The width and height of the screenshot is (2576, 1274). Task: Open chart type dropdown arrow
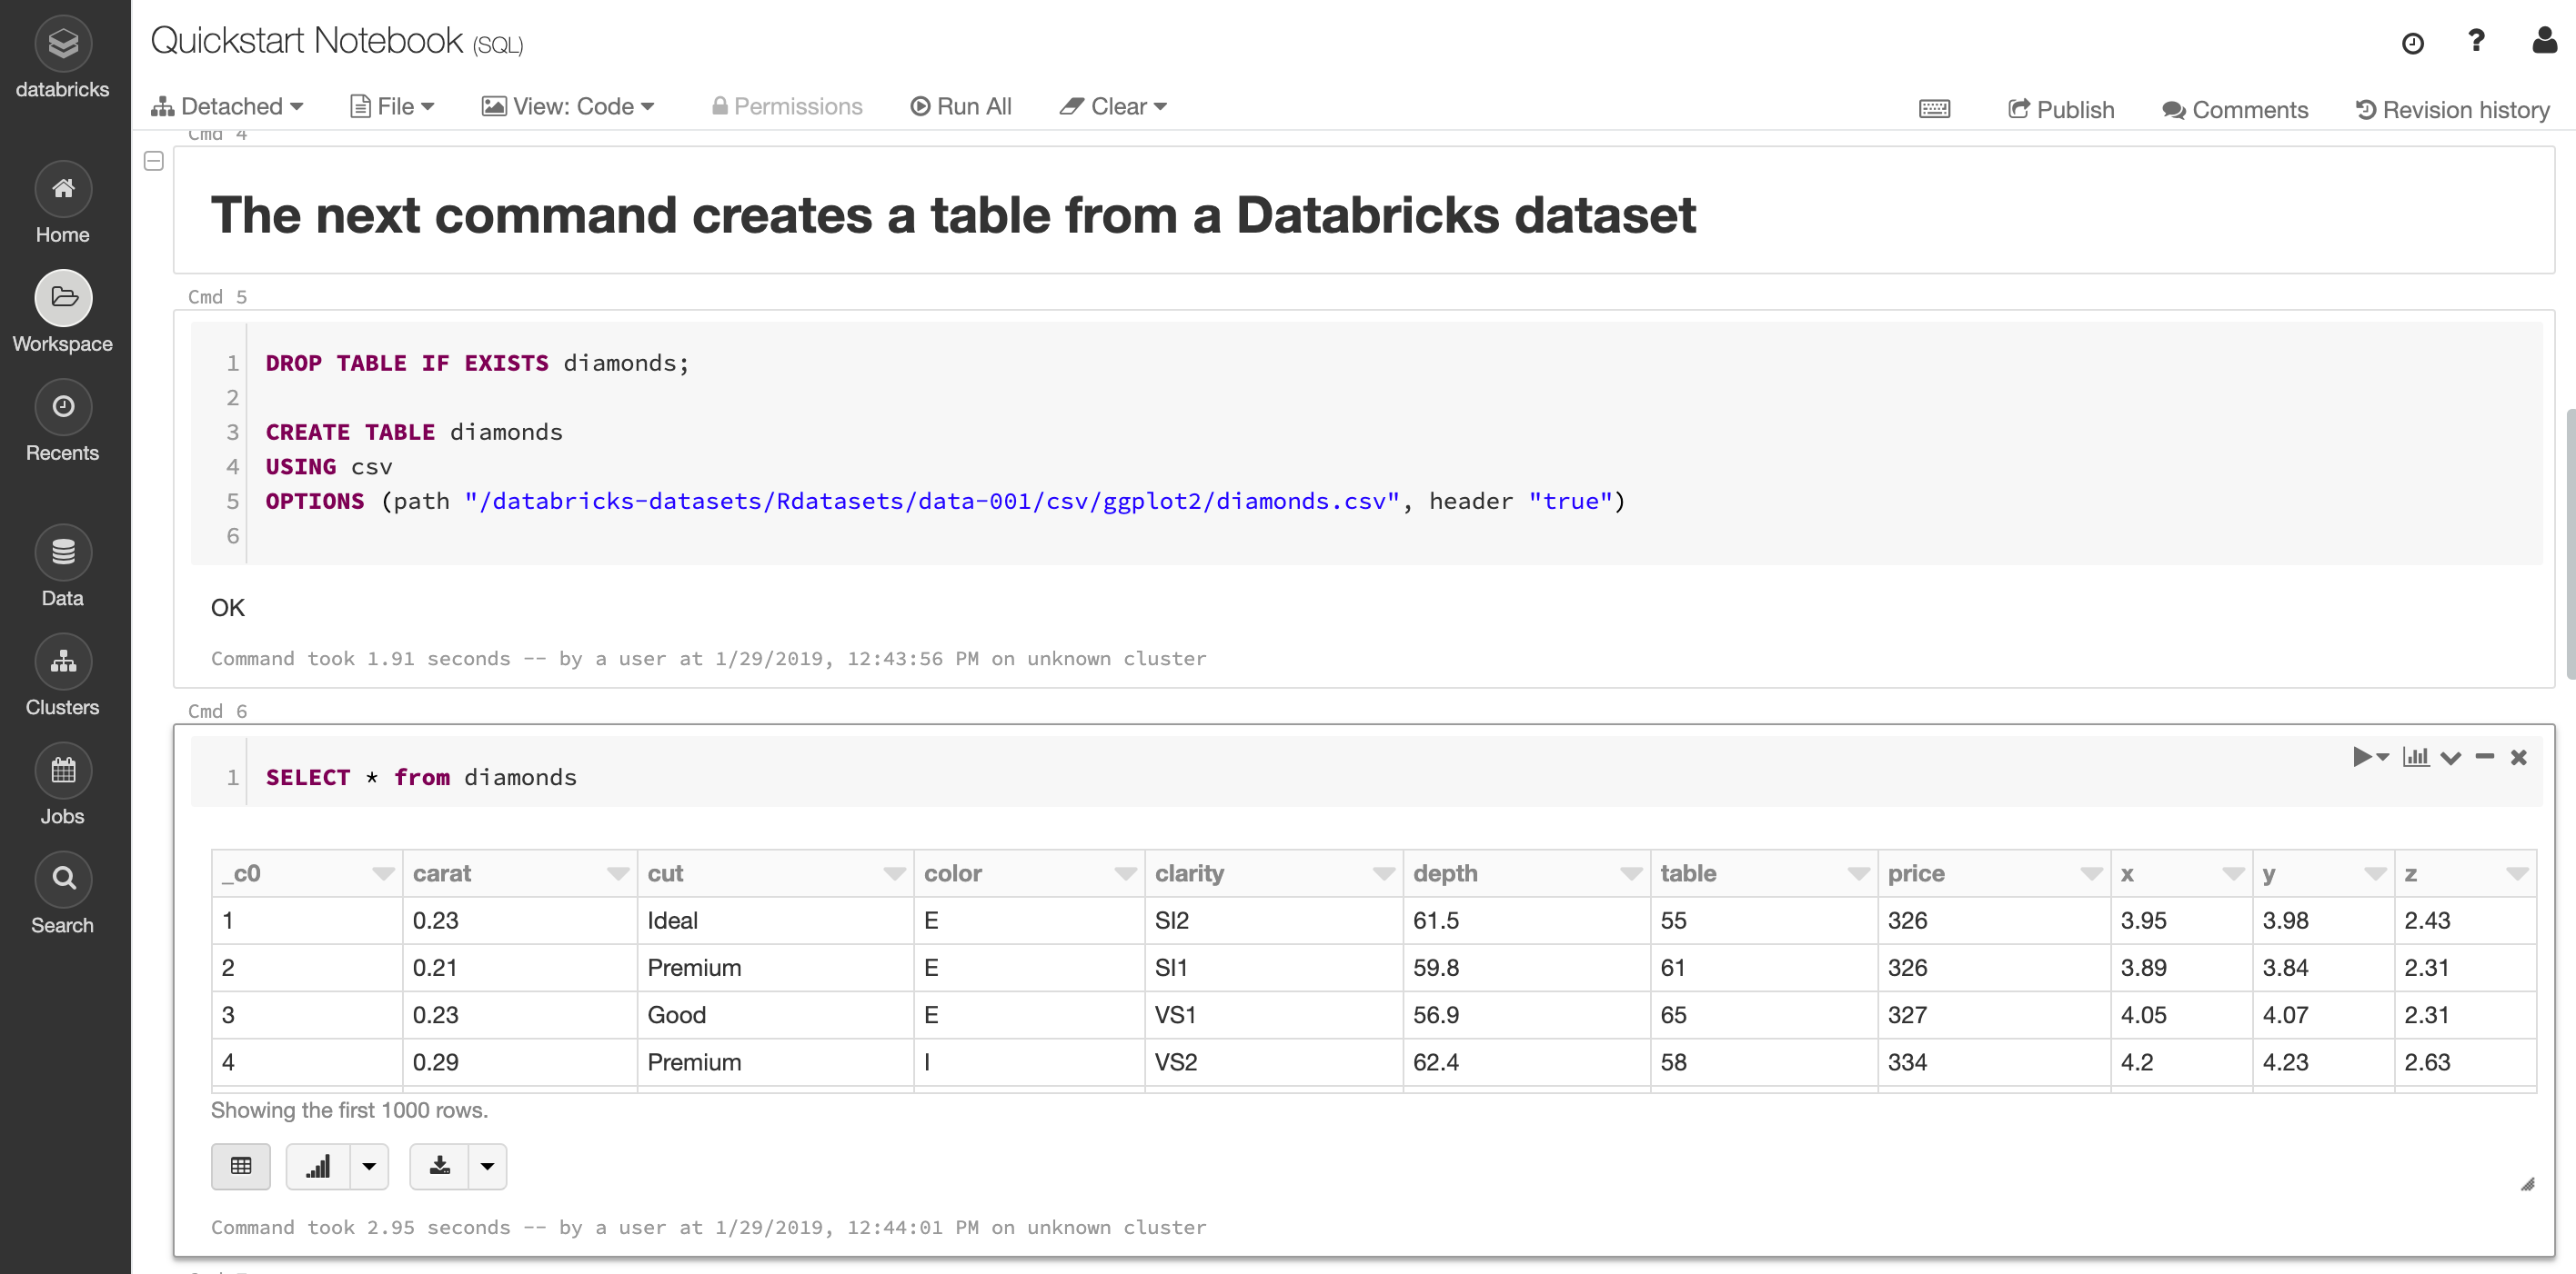click(369, 1166)
